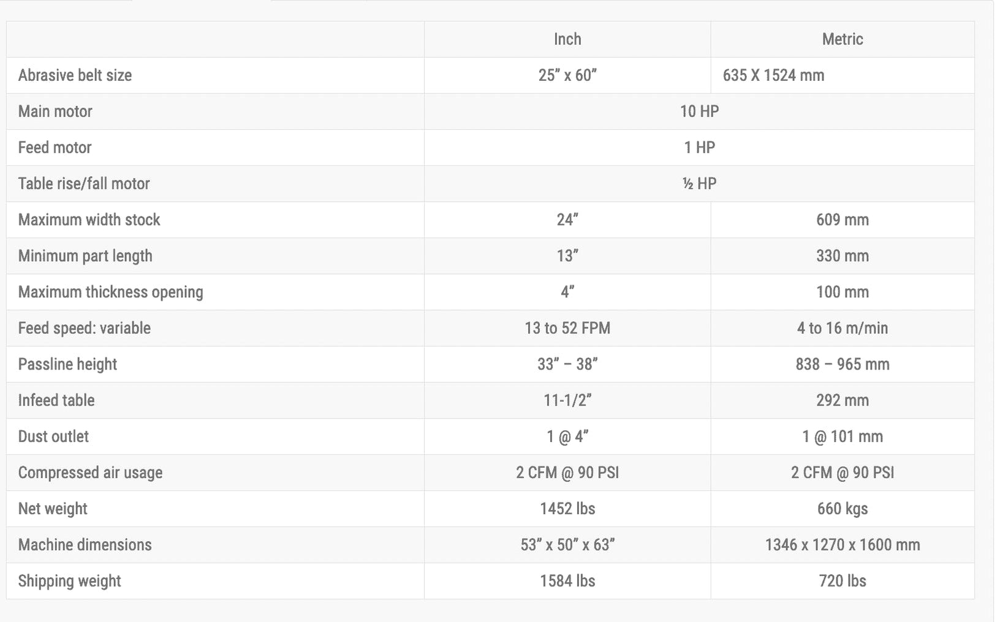Screen dimensions: 1000x622
Task: Click the 660 kgs cell
Action: [843, 509]
